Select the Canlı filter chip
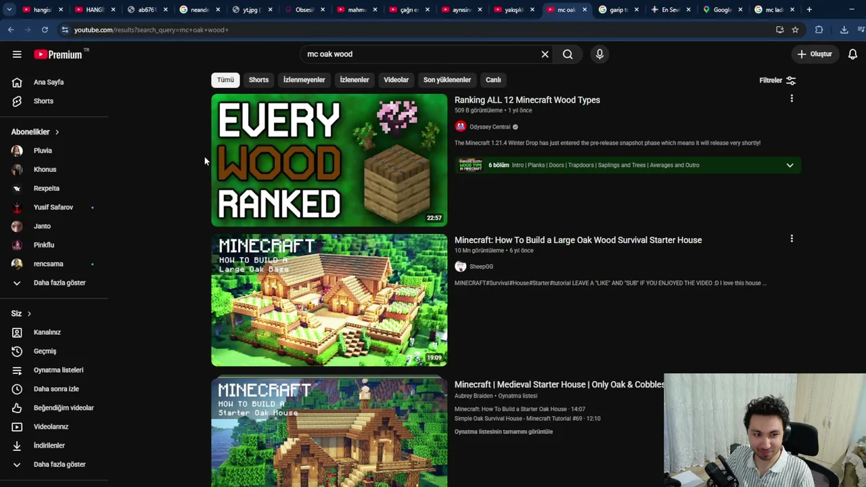The width and height of the screenshot is (866, 487). point(493,80)
